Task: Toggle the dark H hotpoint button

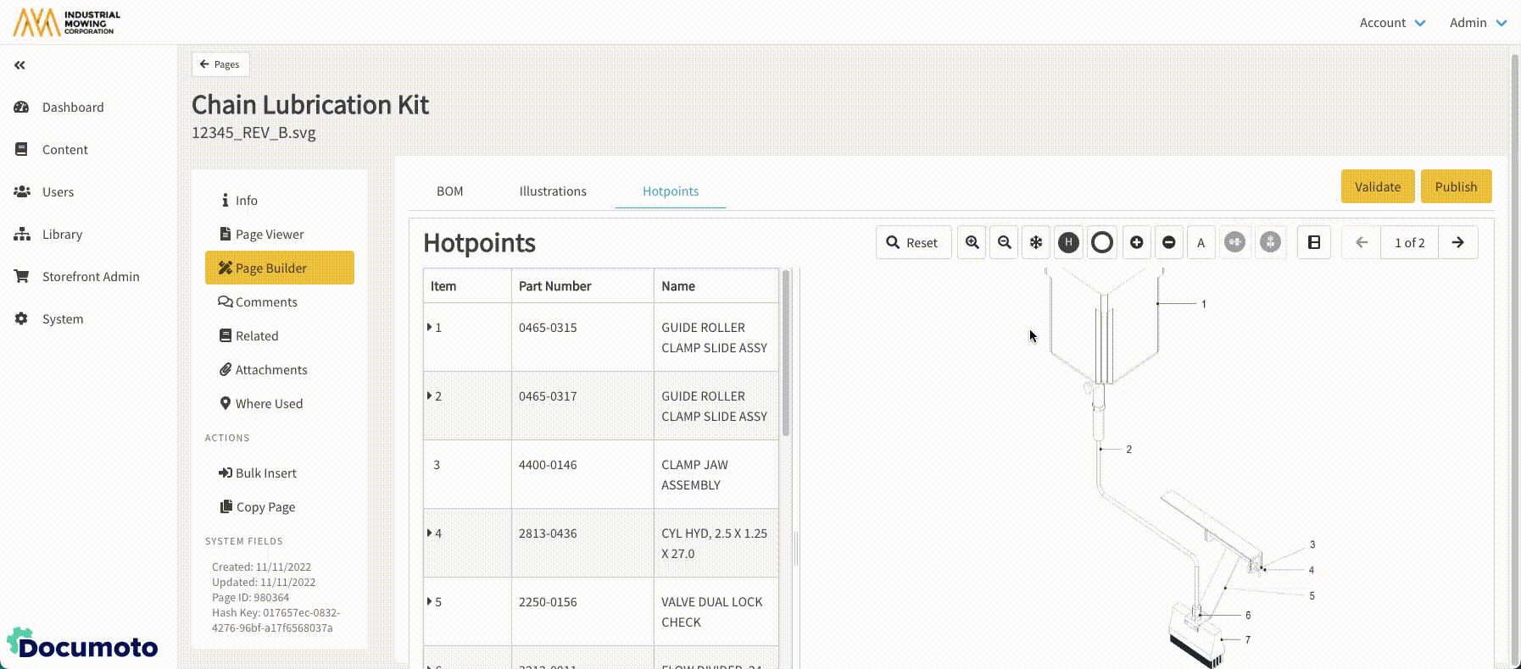Action: [1068, 242]
